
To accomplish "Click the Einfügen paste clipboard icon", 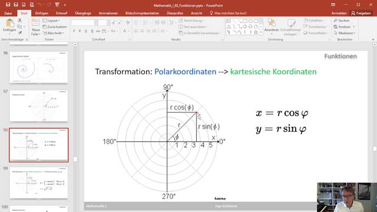I will coord(9,23).
